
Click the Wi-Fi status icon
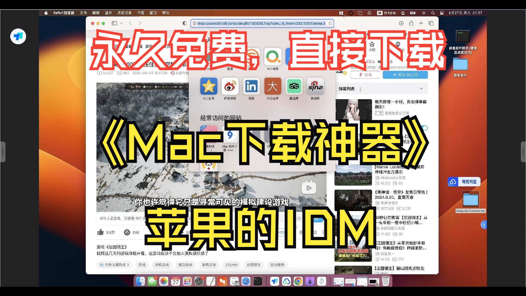pyautogui.click(x=424, y=13)
